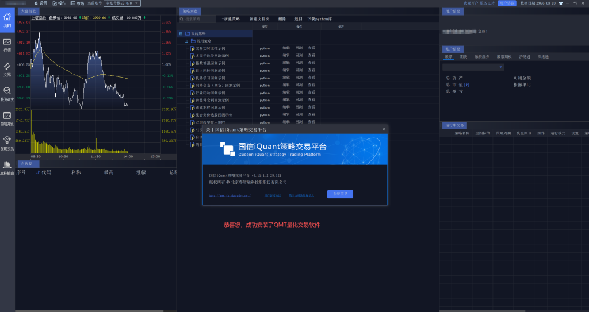Switch to the 沪港通 account tab
This screenshot has height=312, width=589.
(525, 57)
